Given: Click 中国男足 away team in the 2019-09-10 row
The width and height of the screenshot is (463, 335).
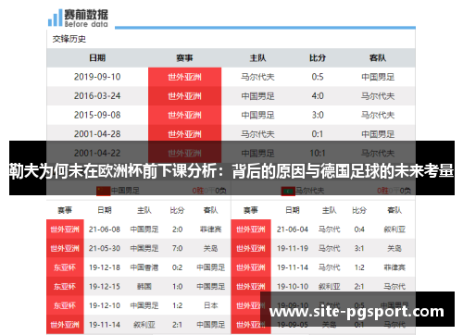Looking at the screenshot, I should 378,77.
